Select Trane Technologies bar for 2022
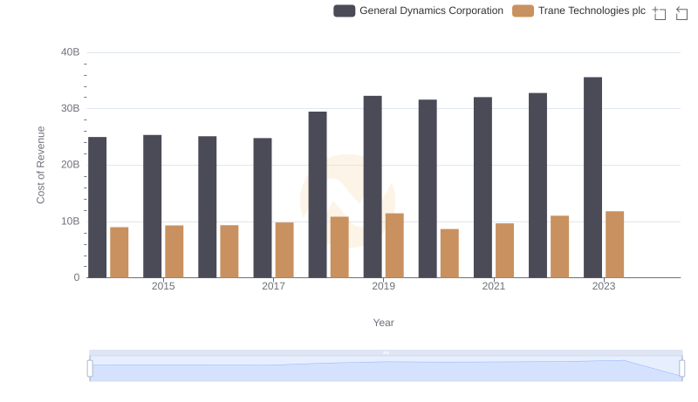Viewport: 698px width, 402px height. coord(559,247)
